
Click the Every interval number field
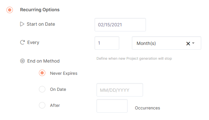pos(107,43)
